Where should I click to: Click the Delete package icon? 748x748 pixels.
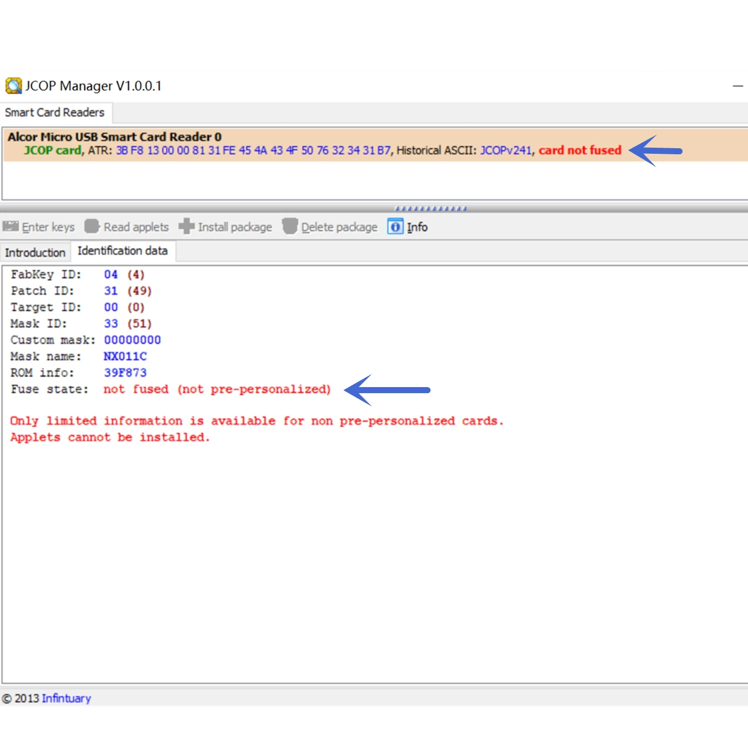pyautogui.click(x=290, y=227)
